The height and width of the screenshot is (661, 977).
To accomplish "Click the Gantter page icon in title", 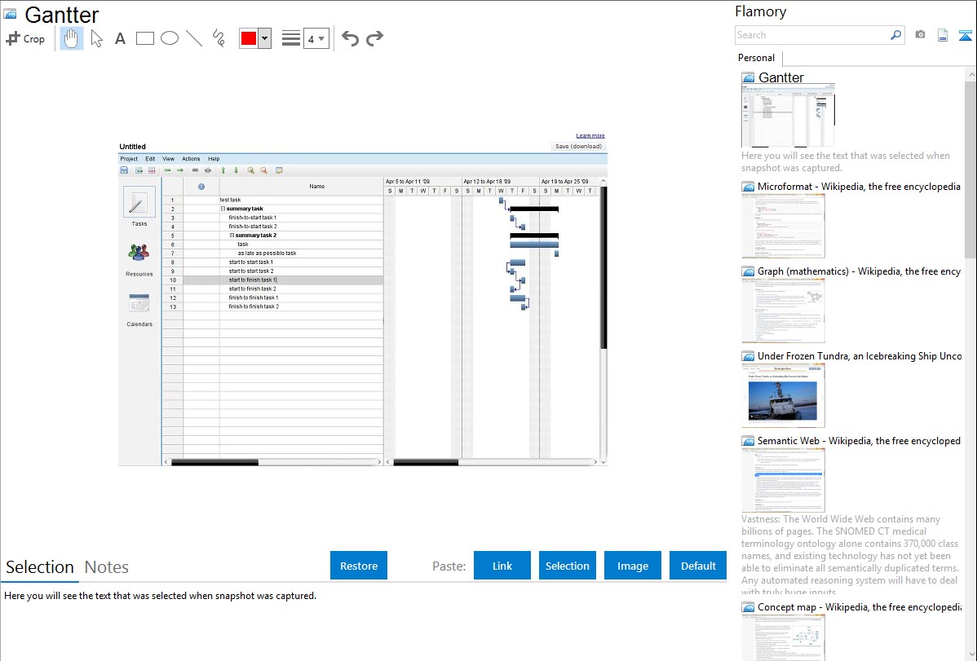I will tap(11, 14).
